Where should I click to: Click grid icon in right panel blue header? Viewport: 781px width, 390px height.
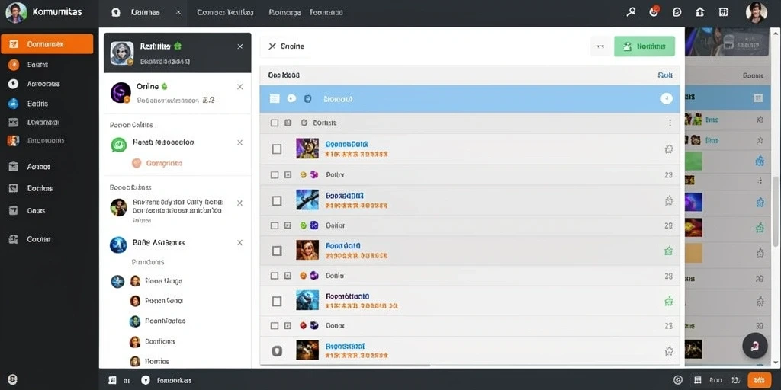click(x=758, y=98)
